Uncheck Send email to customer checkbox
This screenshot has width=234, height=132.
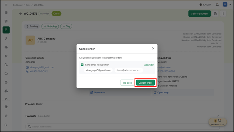[x=82, y=64]
